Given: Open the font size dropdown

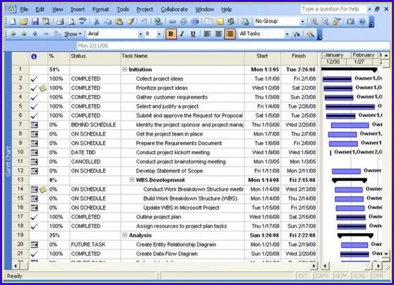Looking at the screenshot, I should tap(159, 34).
